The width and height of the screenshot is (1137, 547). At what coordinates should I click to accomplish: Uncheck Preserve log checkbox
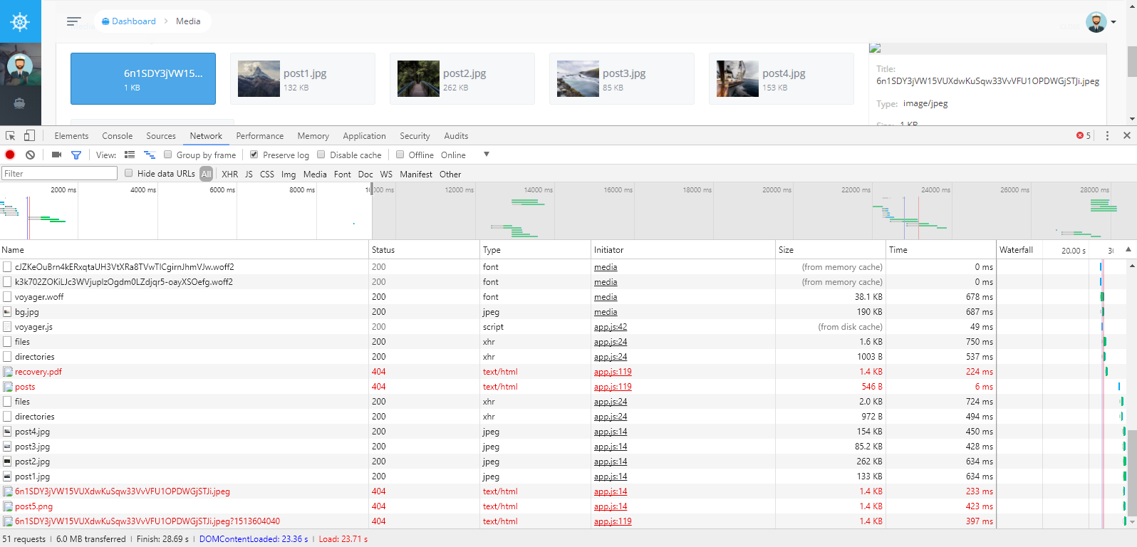coord(254,155)
